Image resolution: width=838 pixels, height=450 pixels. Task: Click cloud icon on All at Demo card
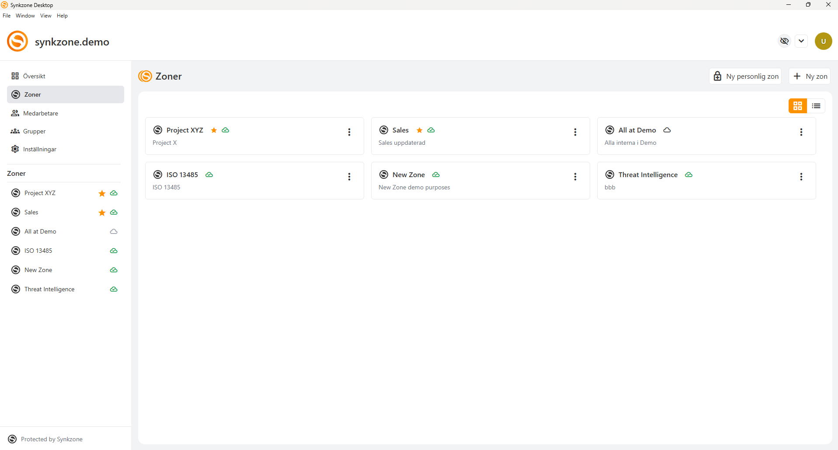(667, 130)
